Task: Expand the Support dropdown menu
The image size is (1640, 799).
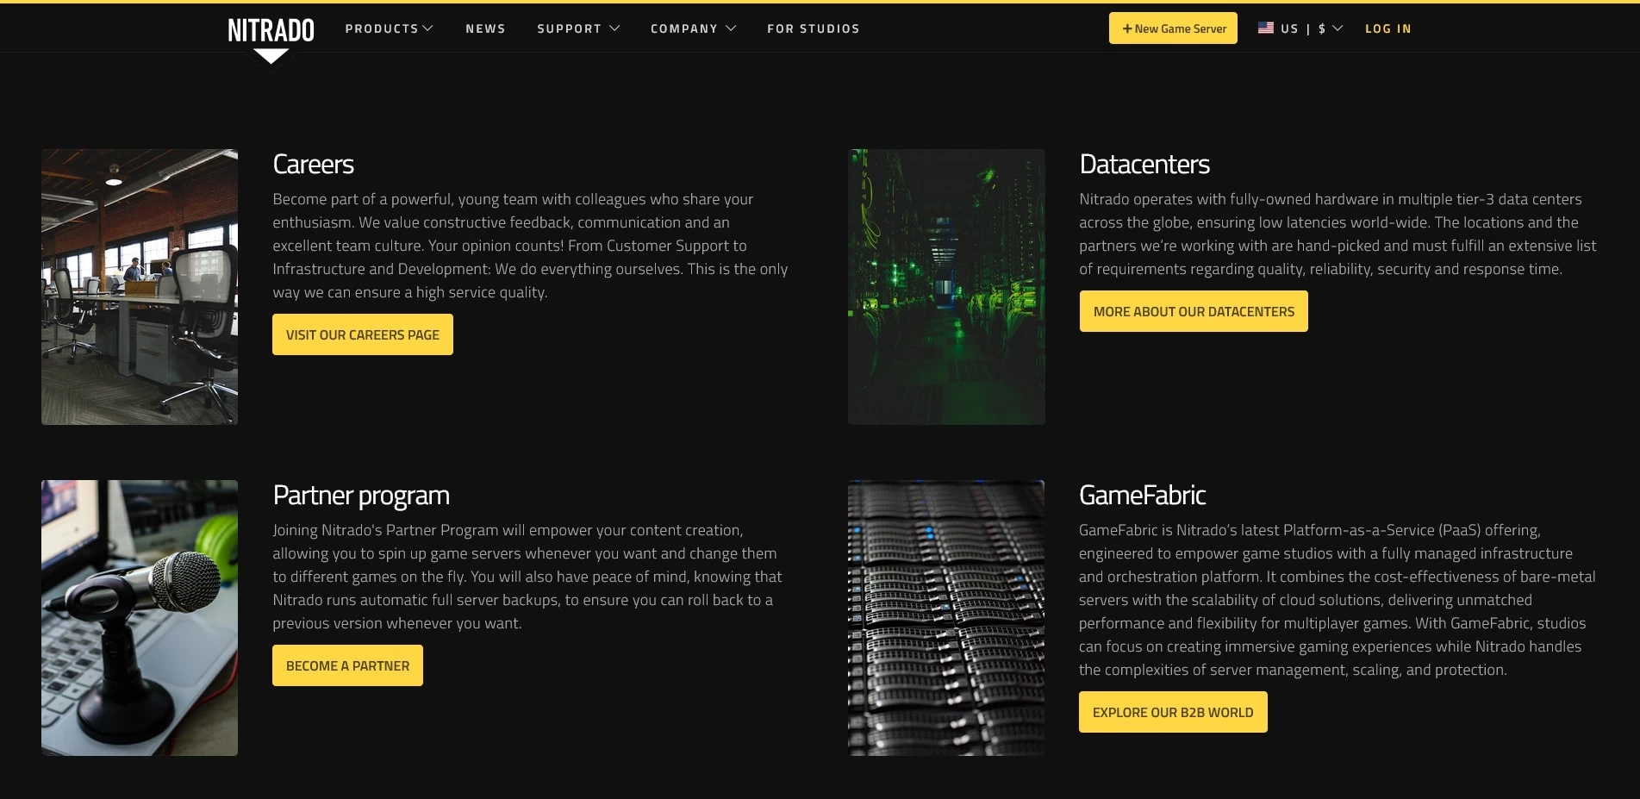Action: pos(577,28)
